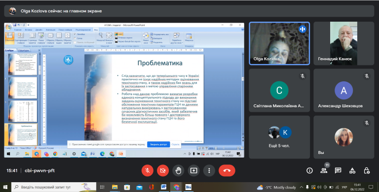Turn on your camera in Meet
The image size is (379, 192).
coord(163,170)
